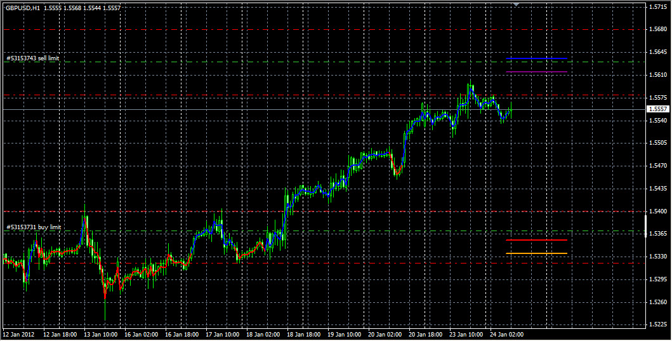Image resolution: width=672 pixels, height=341 pixels.
Task: Click the 1.5540 price axis label
Action: point(658,121)
